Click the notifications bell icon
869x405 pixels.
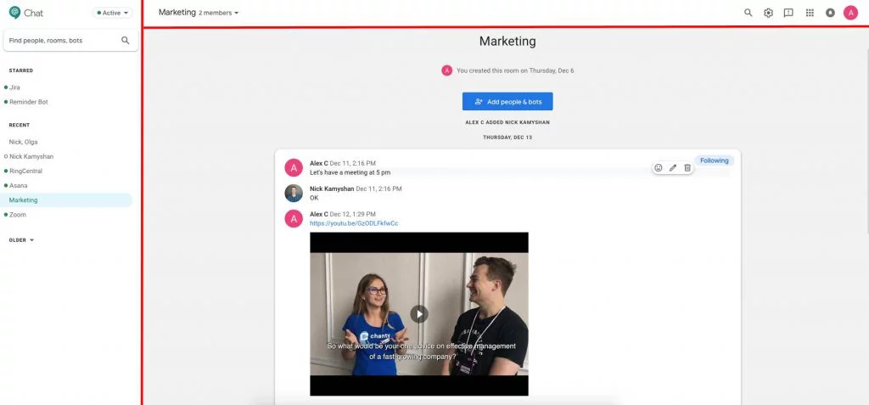pyautogui.click(x=830, y=13)
